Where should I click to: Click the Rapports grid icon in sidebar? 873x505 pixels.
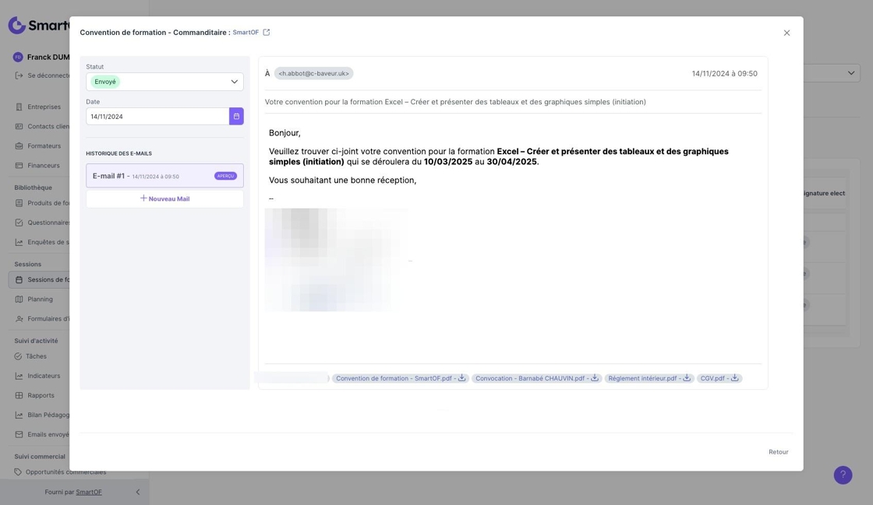tap(19, 395)
